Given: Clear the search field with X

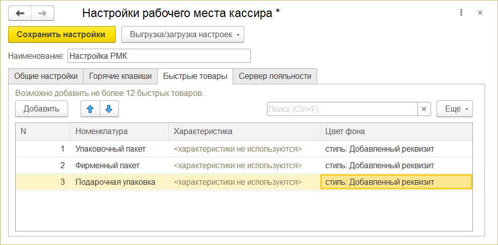Looking at the screenshot, I should pyautogui.click(x=423, y=109).
